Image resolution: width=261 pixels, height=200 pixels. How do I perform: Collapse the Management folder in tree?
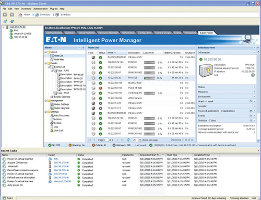coord(45,101)
